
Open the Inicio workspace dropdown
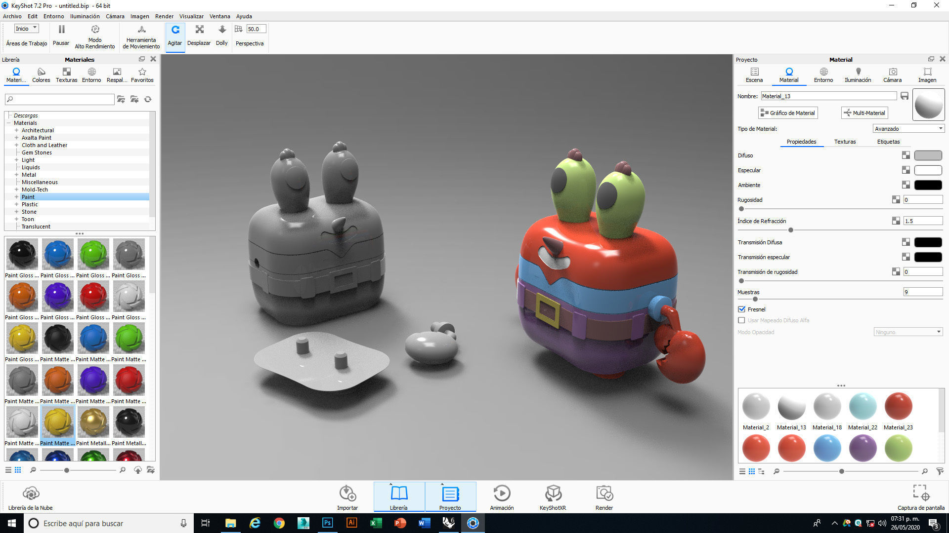[26, 29]
